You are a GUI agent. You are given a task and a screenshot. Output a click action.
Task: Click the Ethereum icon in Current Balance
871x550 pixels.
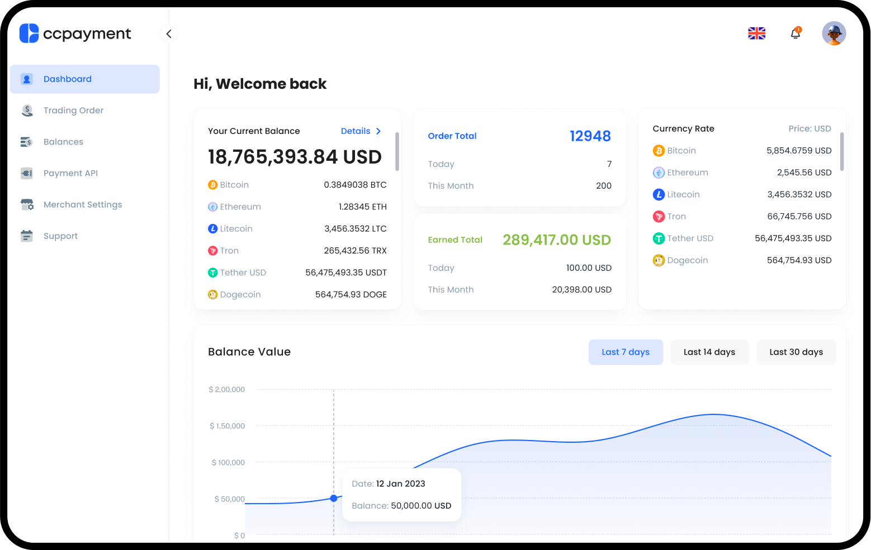click(212, 207)
